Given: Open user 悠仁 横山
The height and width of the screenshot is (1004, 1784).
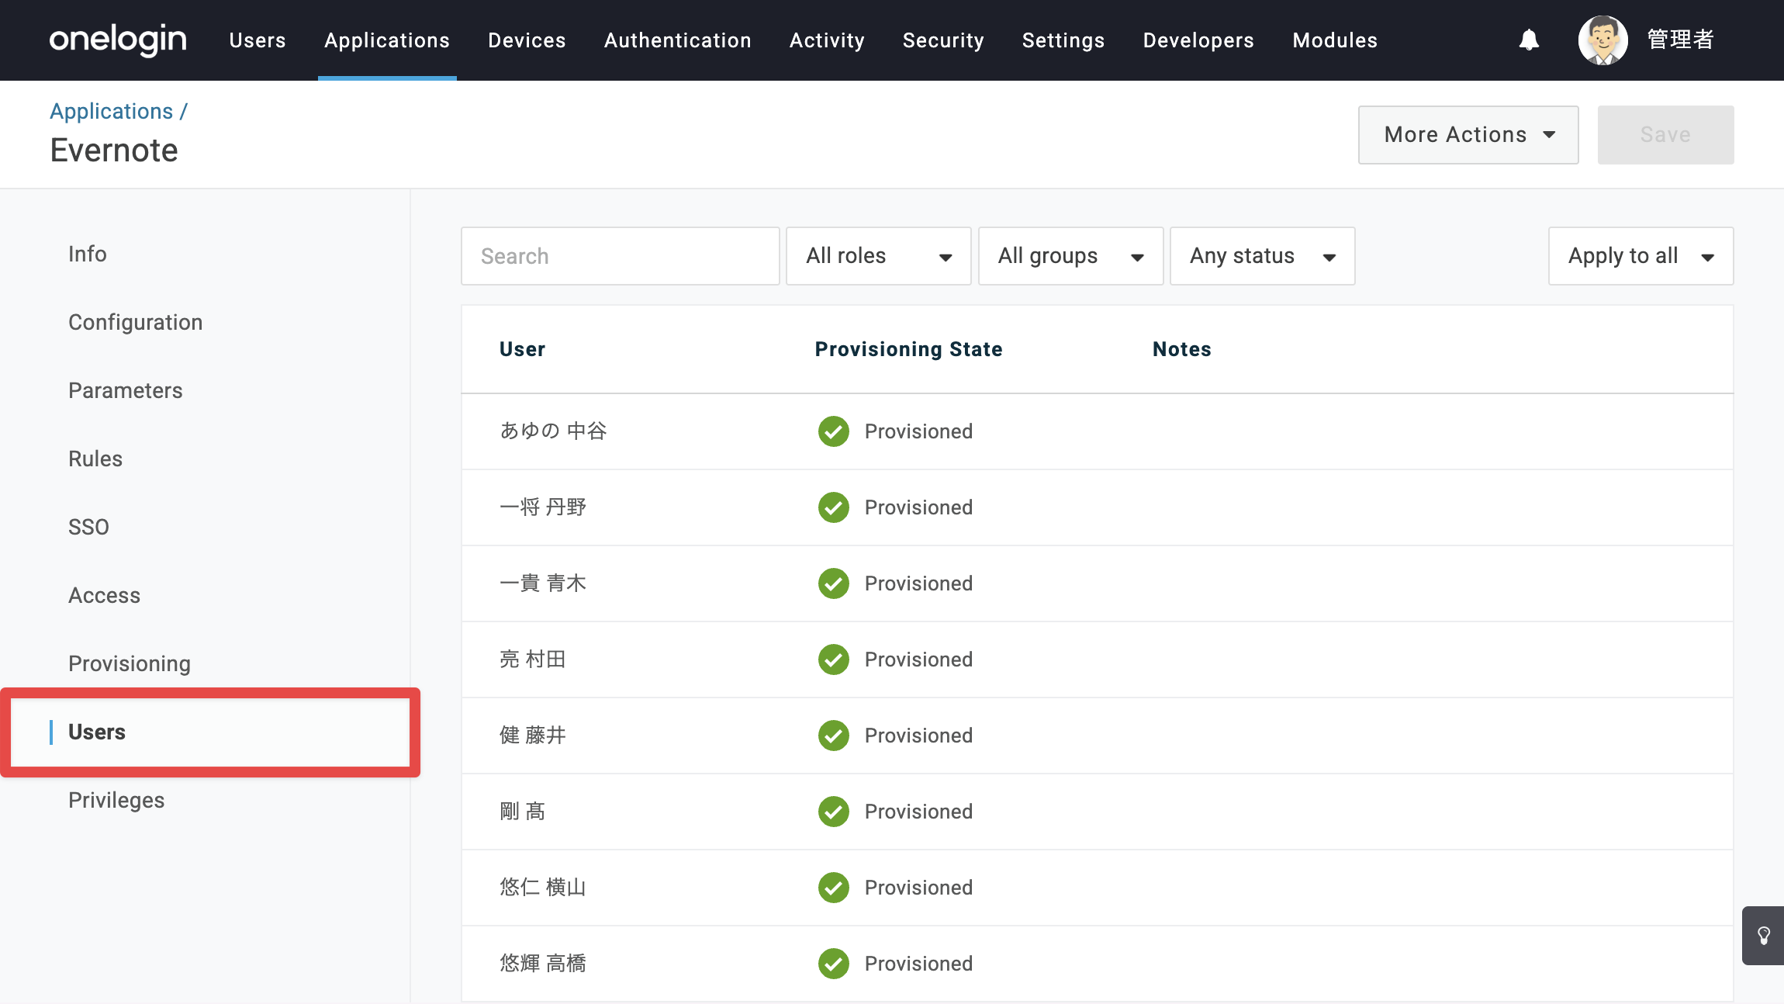Looking at the screenshot, I should click(543, 887).
